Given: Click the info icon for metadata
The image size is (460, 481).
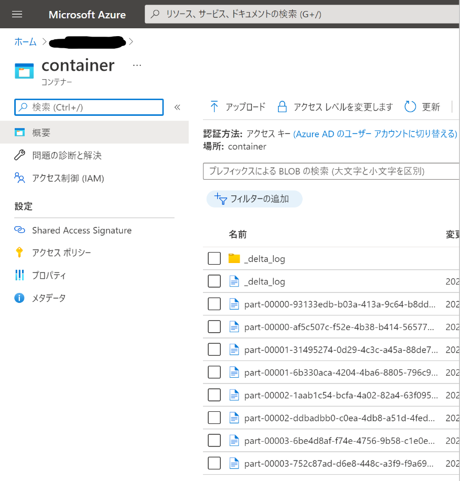Looking at the screenshot, I should (x=19, y=298).
